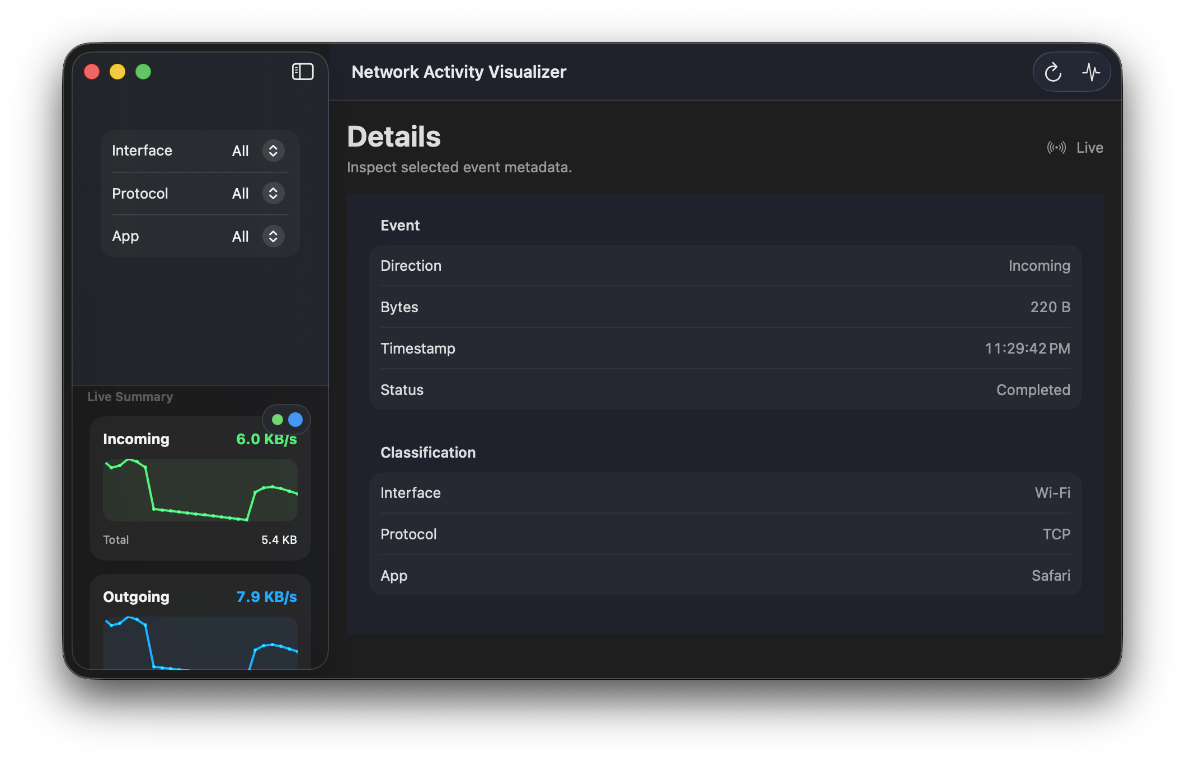Click the Incoming traffic line chart

200,490
